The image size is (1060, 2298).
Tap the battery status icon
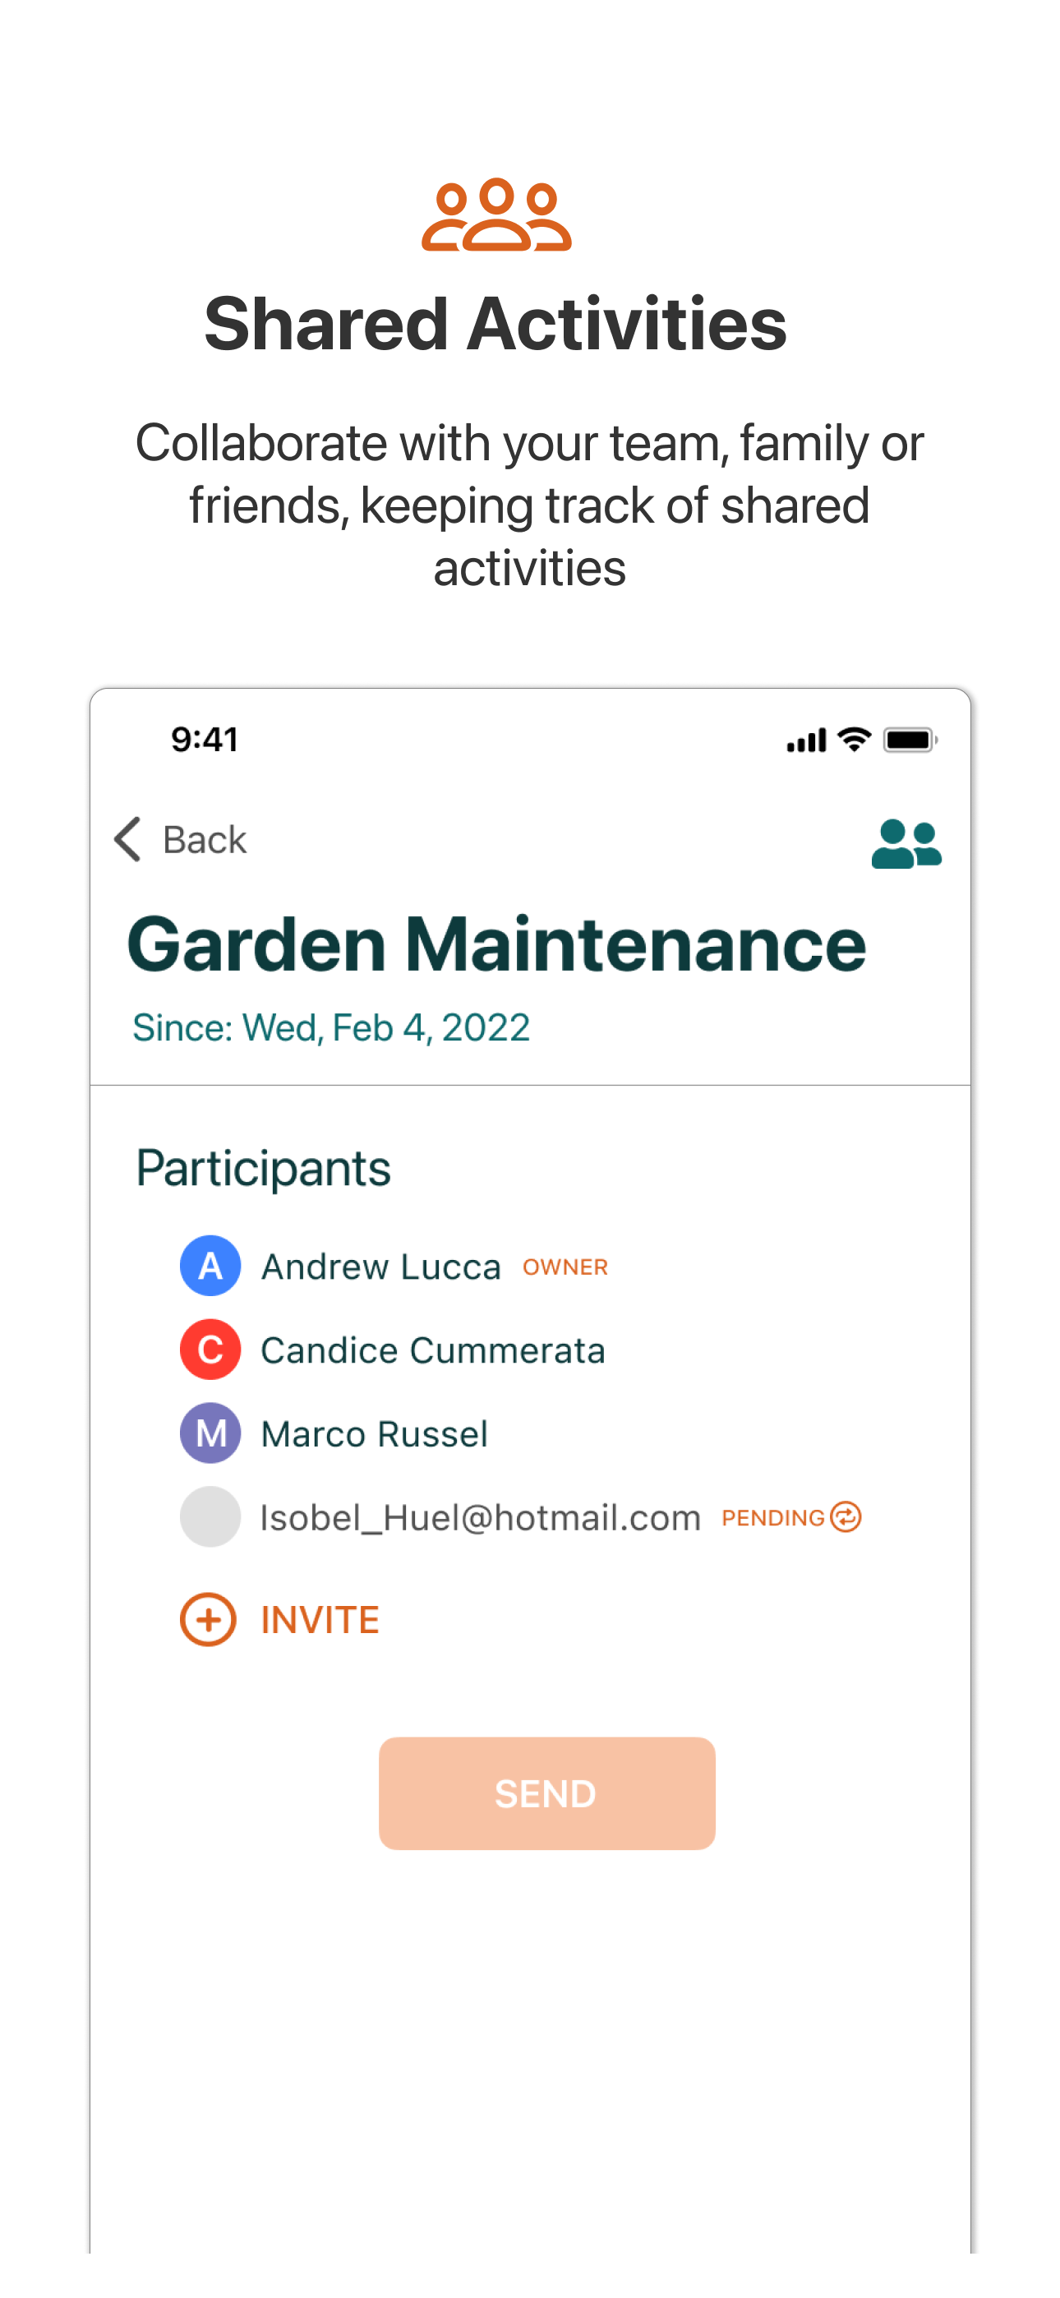coord(910,740)
